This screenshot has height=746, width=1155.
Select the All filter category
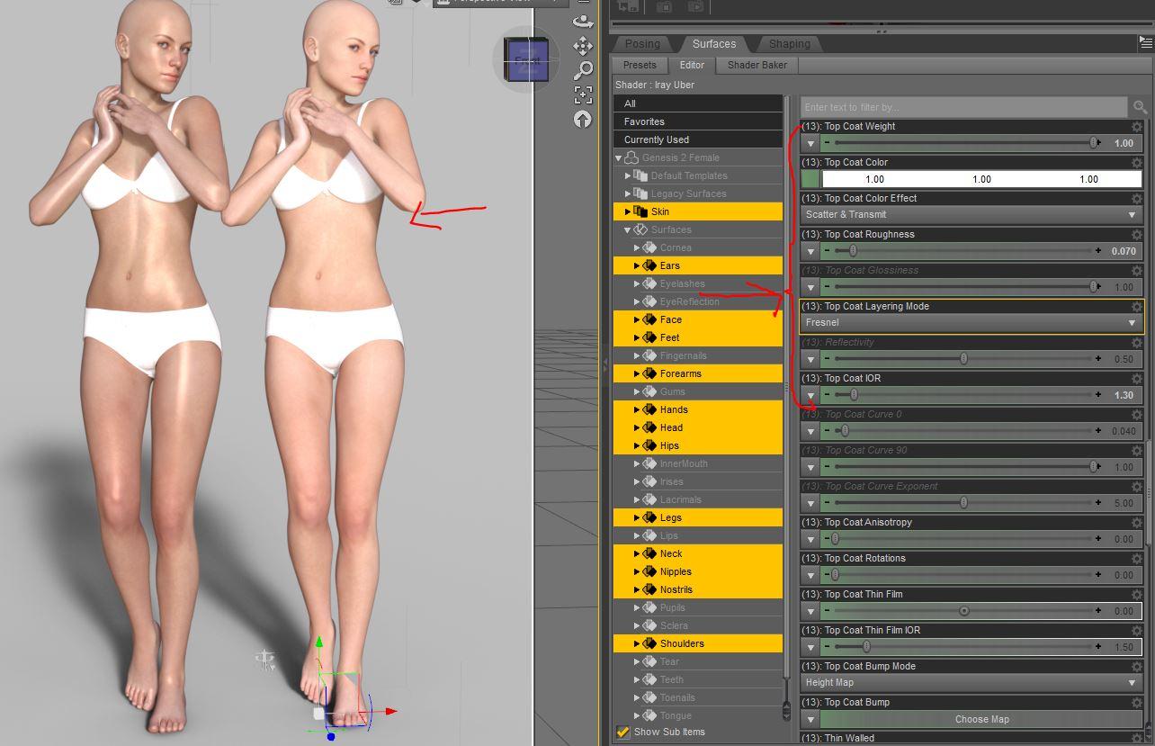click(x=698, y=103)
